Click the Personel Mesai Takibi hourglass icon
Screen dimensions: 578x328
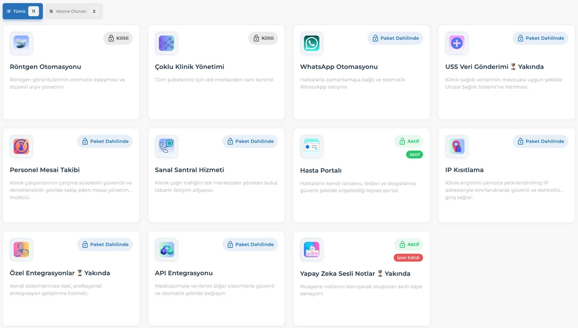pyautogui.click(x=21, y=146)
